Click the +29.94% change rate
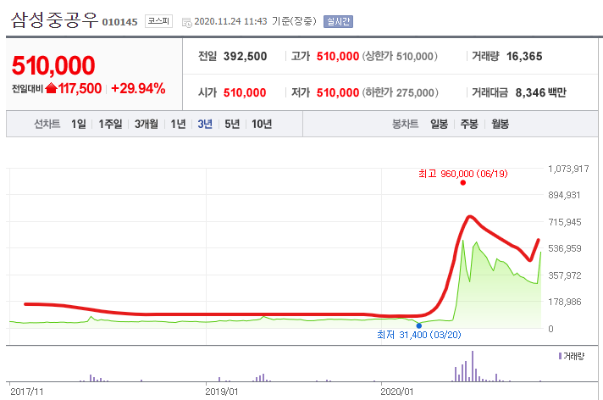The image size is (603, 400). pyautogui.click(x=138, y=88)
